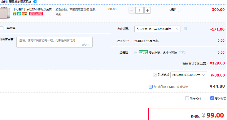227x120 pixels.
Task: Click the question mark help icon for 运费险
Action: point(184,52)
